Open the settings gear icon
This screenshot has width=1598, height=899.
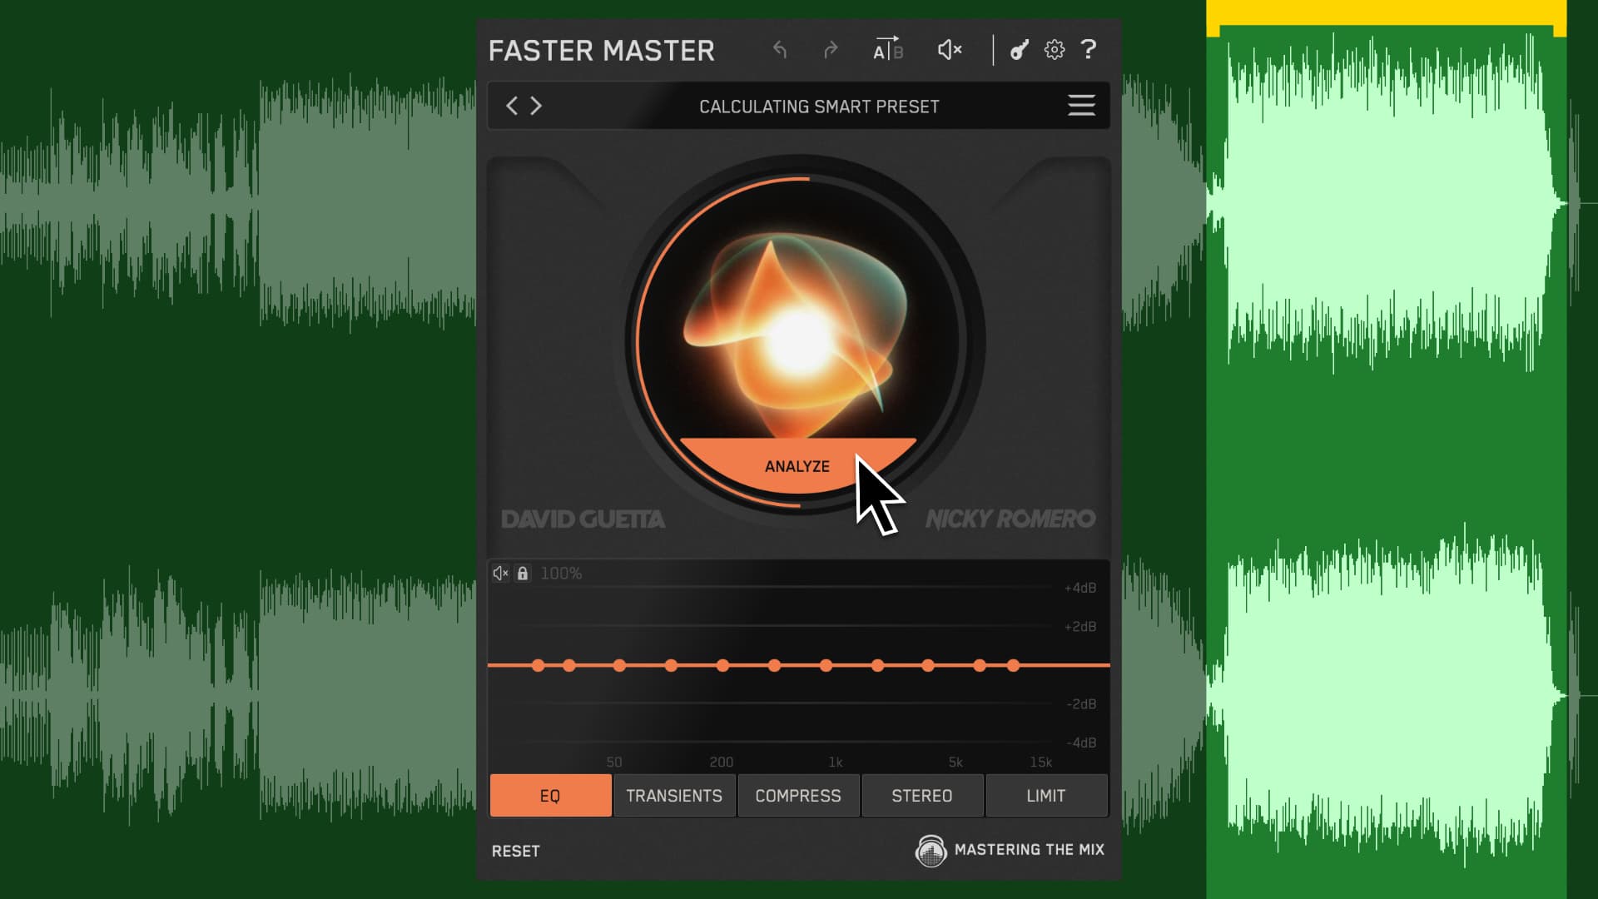pos(1055,50)
